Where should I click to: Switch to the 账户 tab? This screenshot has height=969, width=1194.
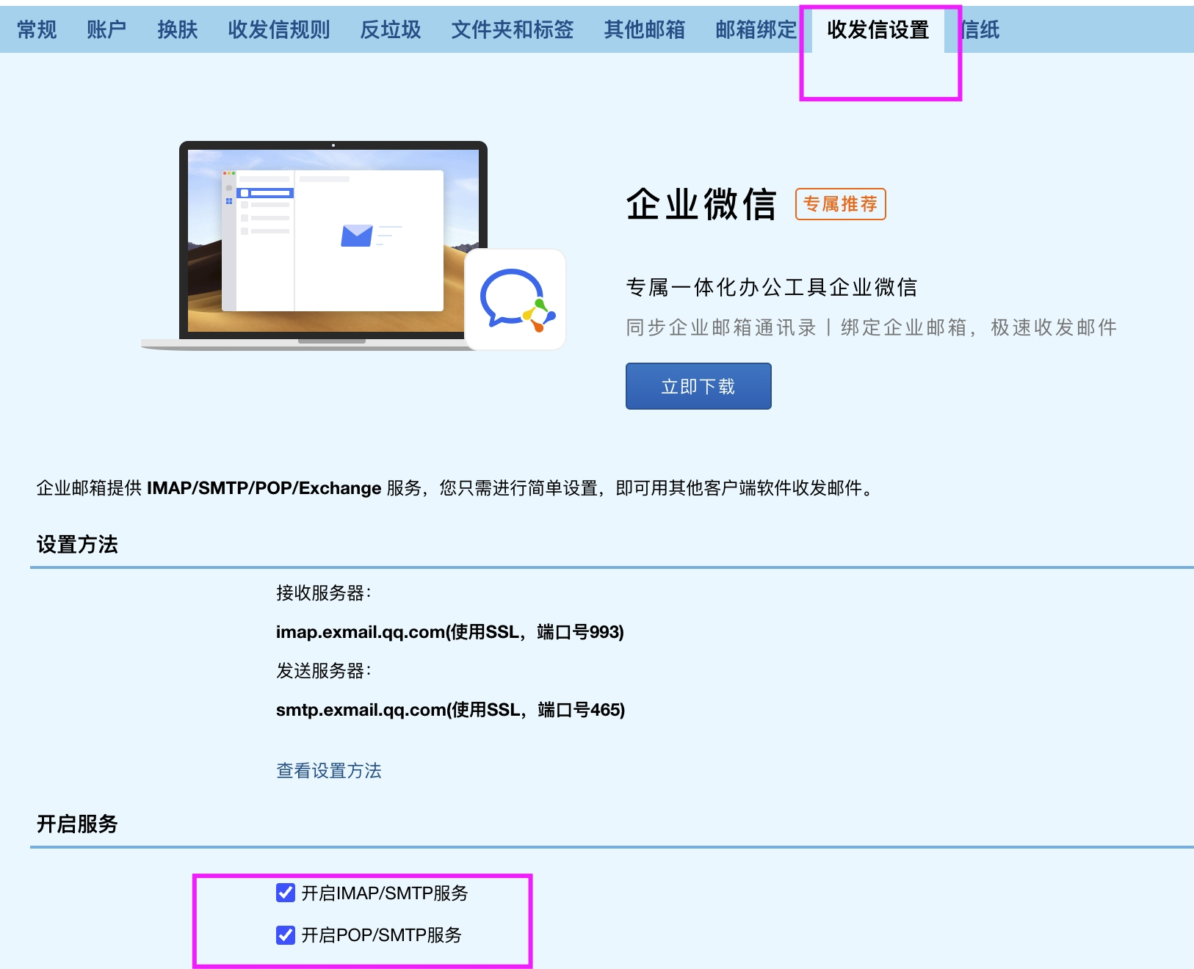[x=106, y=29]
